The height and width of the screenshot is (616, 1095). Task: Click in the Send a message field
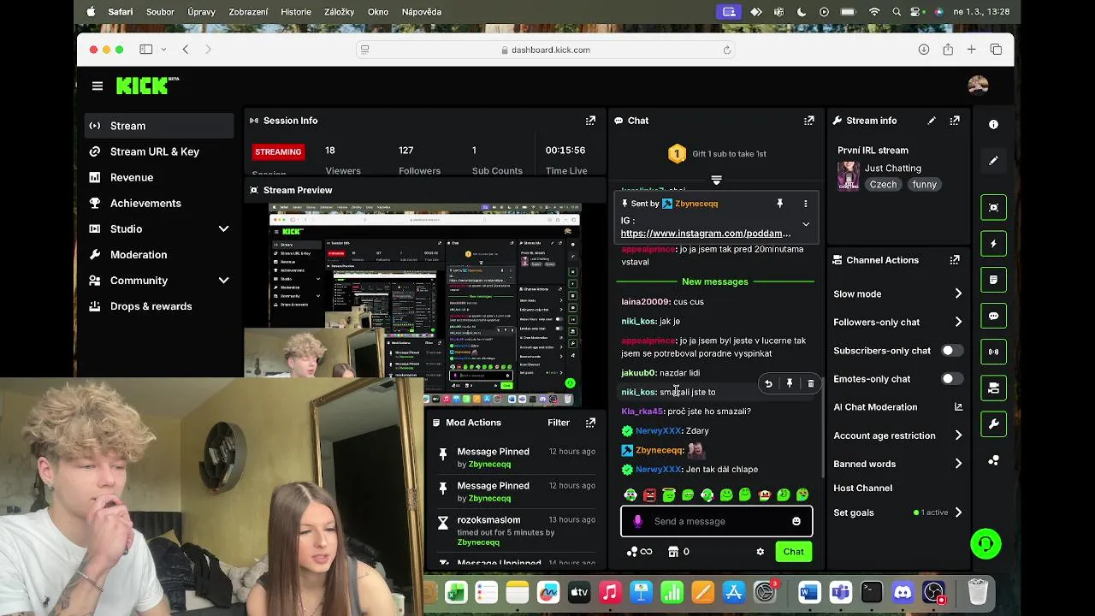717,521
